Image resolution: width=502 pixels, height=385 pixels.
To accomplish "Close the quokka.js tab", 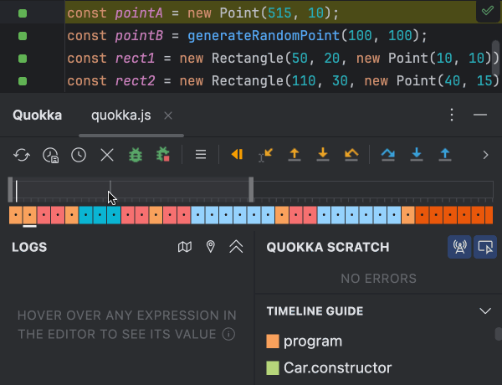I will coord(168,116).
